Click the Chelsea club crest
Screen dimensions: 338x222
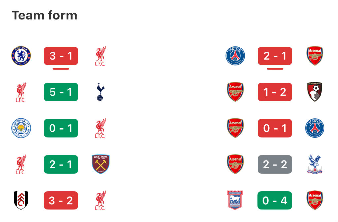[21, 55]
